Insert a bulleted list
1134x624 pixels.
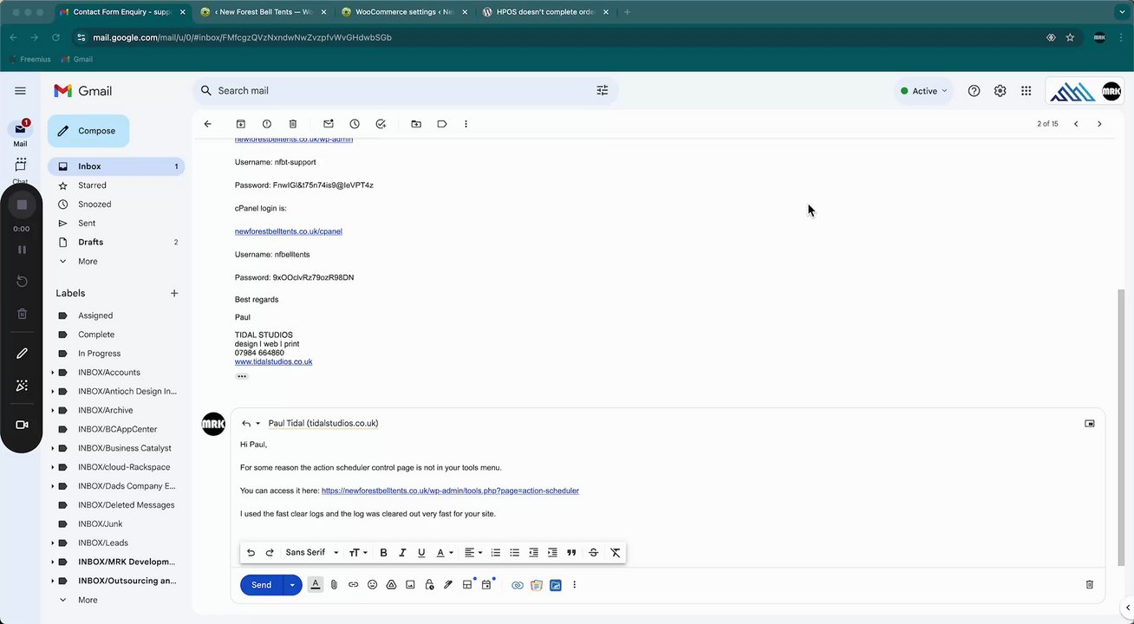[514, 553]
